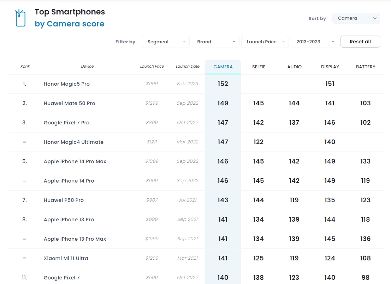Switch to the DISPLAY score tab
The height and width of the screenshot is (284, 391).
(x=330, y=67)
